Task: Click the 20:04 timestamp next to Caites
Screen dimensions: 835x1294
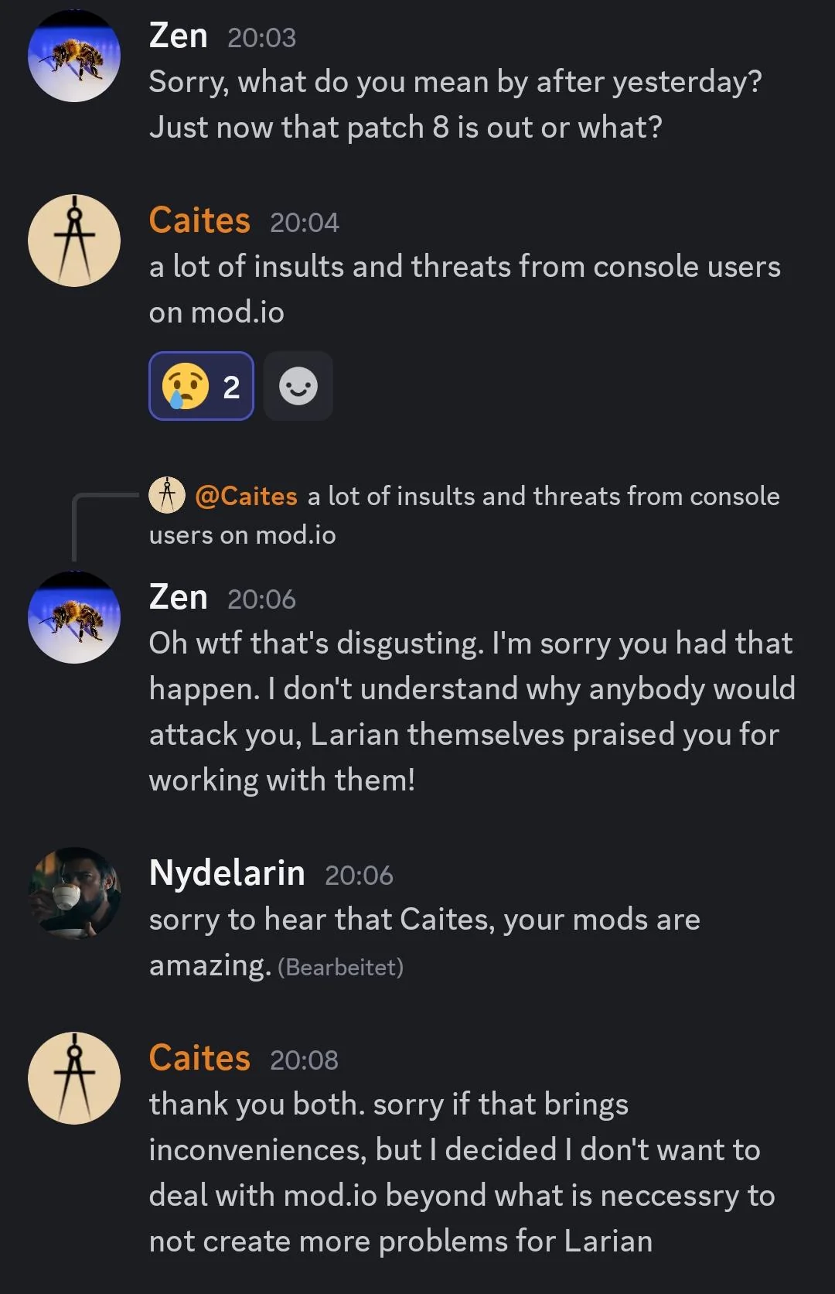Action: [305, 223]
